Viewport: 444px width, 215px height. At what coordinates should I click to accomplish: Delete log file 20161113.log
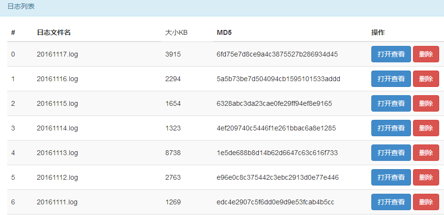pos(426,153)
